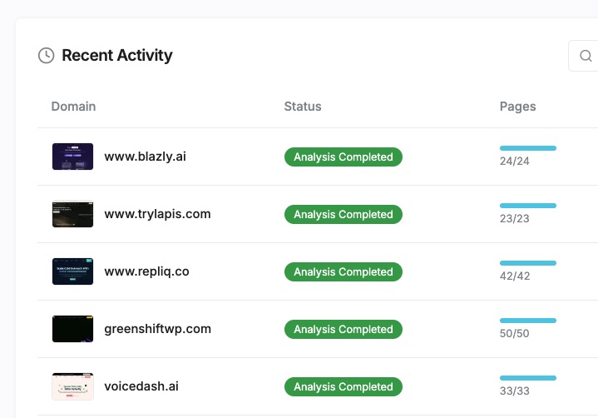This screenshot has height=418, width=598.
Task: Click the search magnifier icon
Action: point(586,56)
